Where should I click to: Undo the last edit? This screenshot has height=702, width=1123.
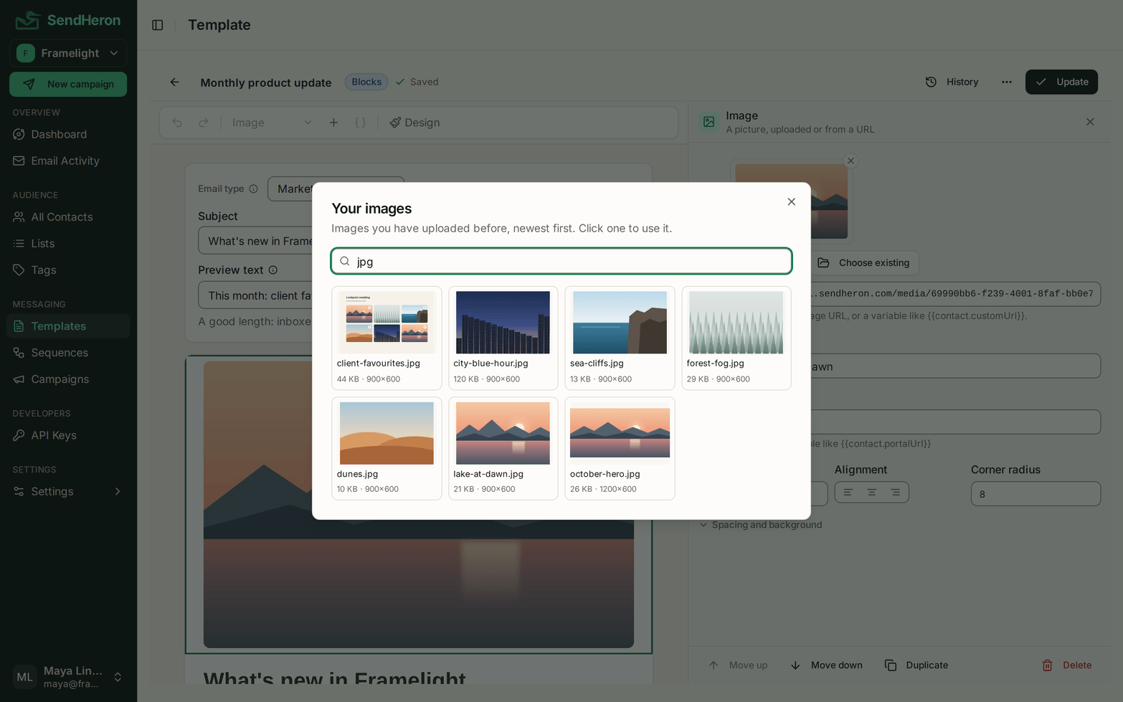[177, 123]
